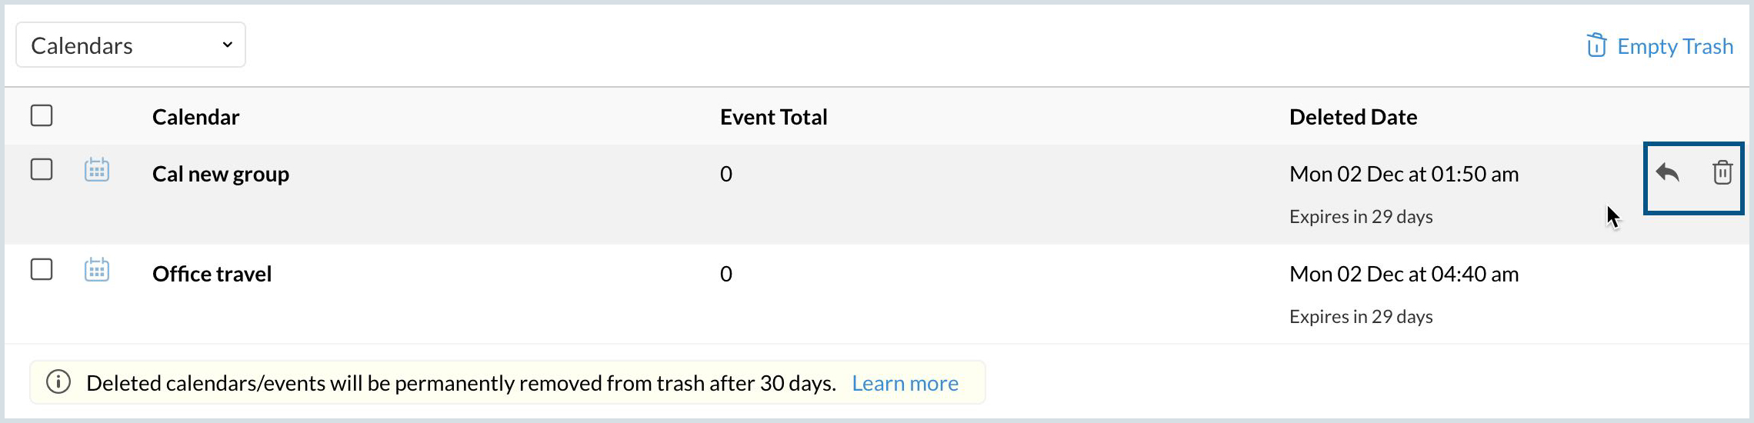Viewport: 1754px width, 423px height.
Task: Click the info icon in the notice banner
Action: pyautogui.click(x=58, y=382)
